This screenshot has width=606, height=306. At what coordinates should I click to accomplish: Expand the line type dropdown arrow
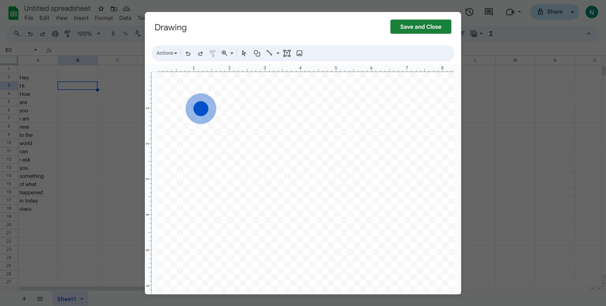278,53
